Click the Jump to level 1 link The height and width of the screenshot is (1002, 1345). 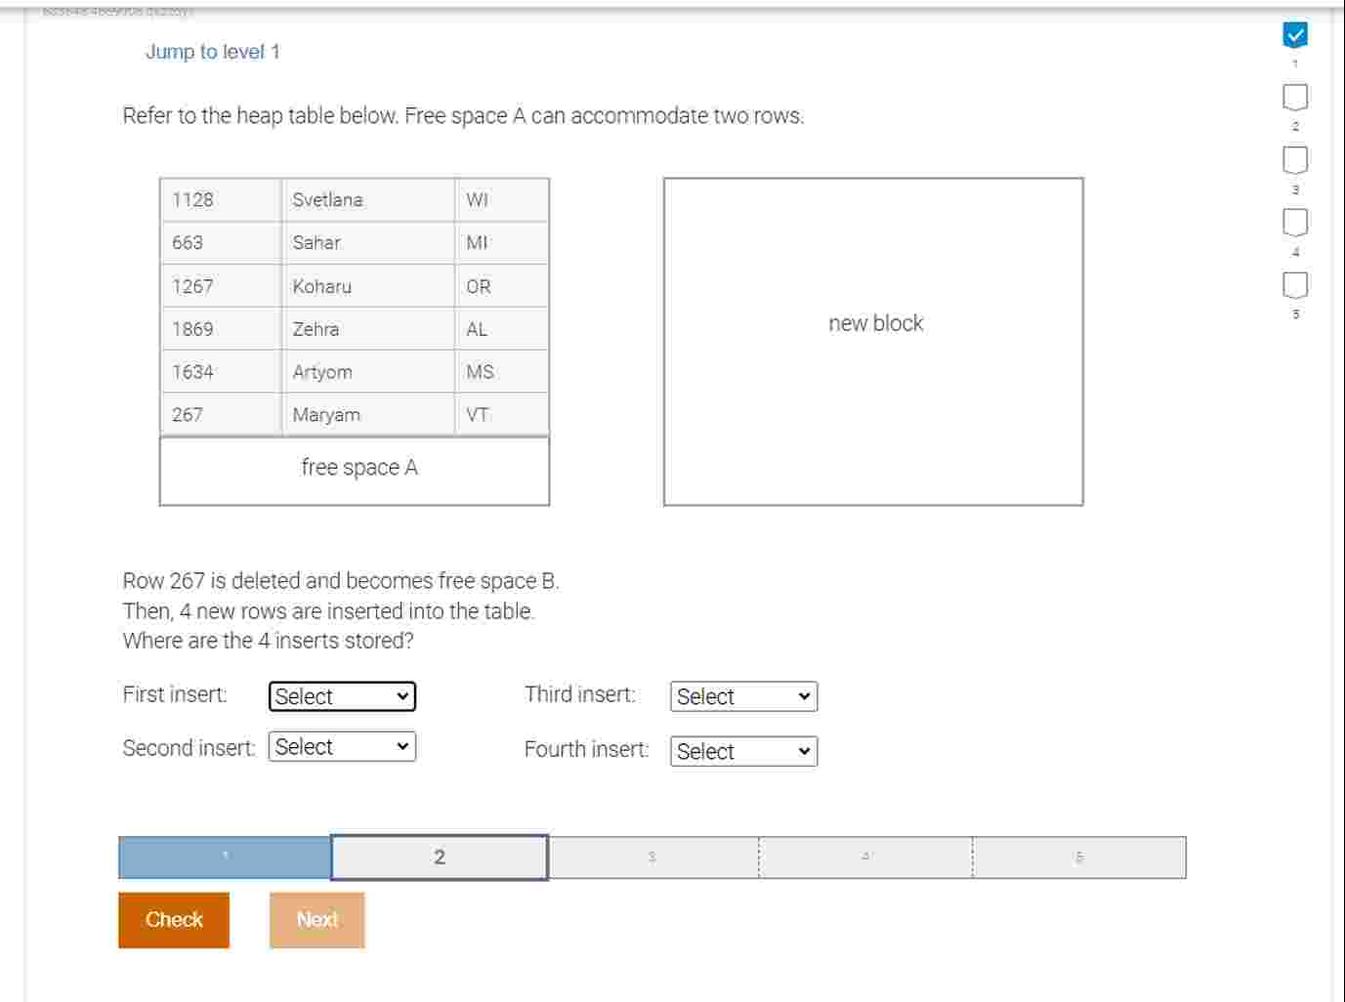coord(213,52)
